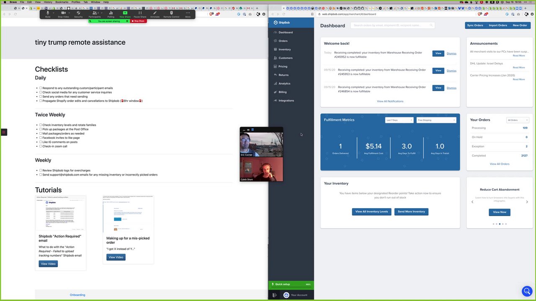Viewport: 536px width, 301px height.
Task: Open the 'Last 7 Days' metrics dropdown
Action: 399,120
